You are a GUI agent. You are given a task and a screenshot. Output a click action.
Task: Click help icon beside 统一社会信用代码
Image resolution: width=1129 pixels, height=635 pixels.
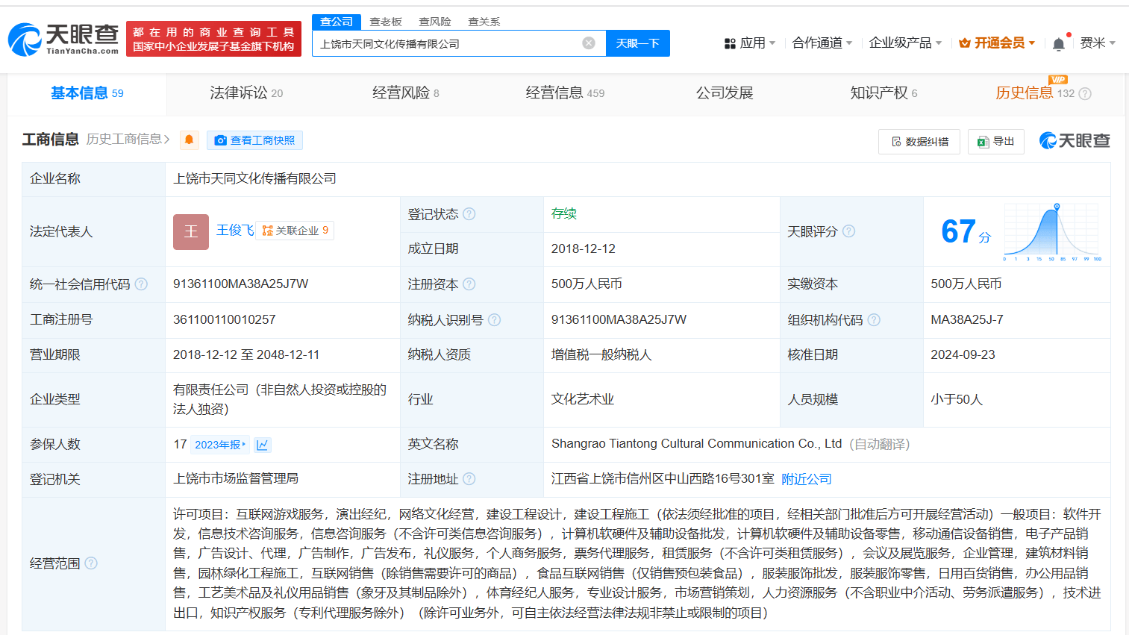pos(141,284)
